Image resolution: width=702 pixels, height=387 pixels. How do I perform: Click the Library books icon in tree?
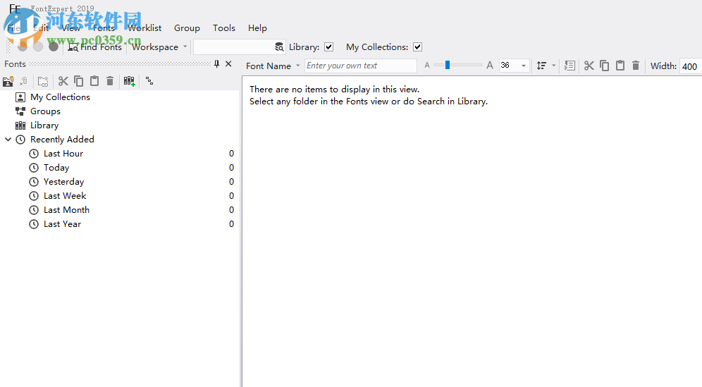20,125
